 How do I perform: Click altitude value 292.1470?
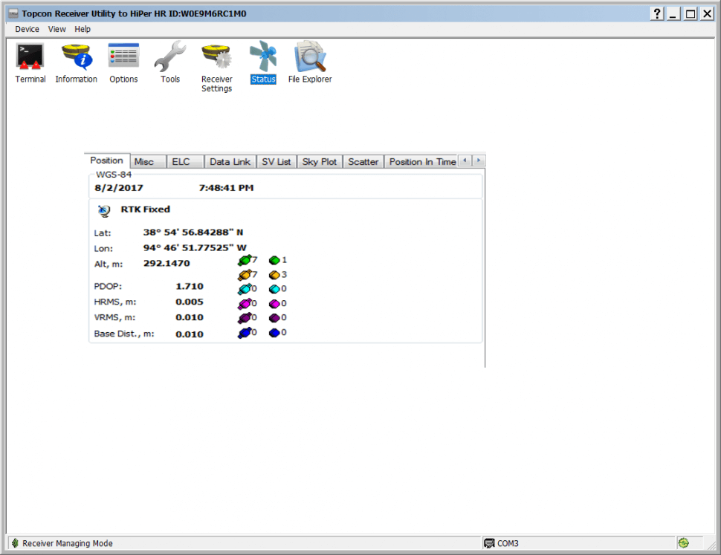(x=166, y=263)
